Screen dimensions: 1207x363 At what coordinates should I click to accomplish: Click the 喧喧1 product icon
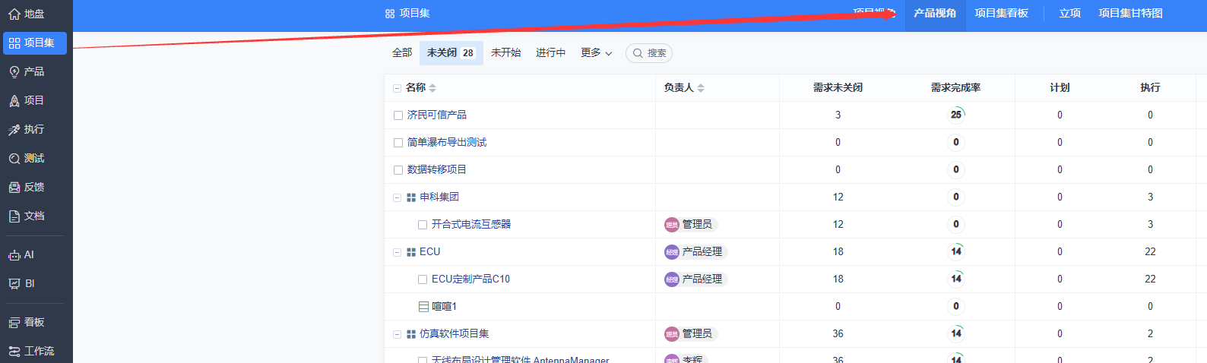[423, 307]
